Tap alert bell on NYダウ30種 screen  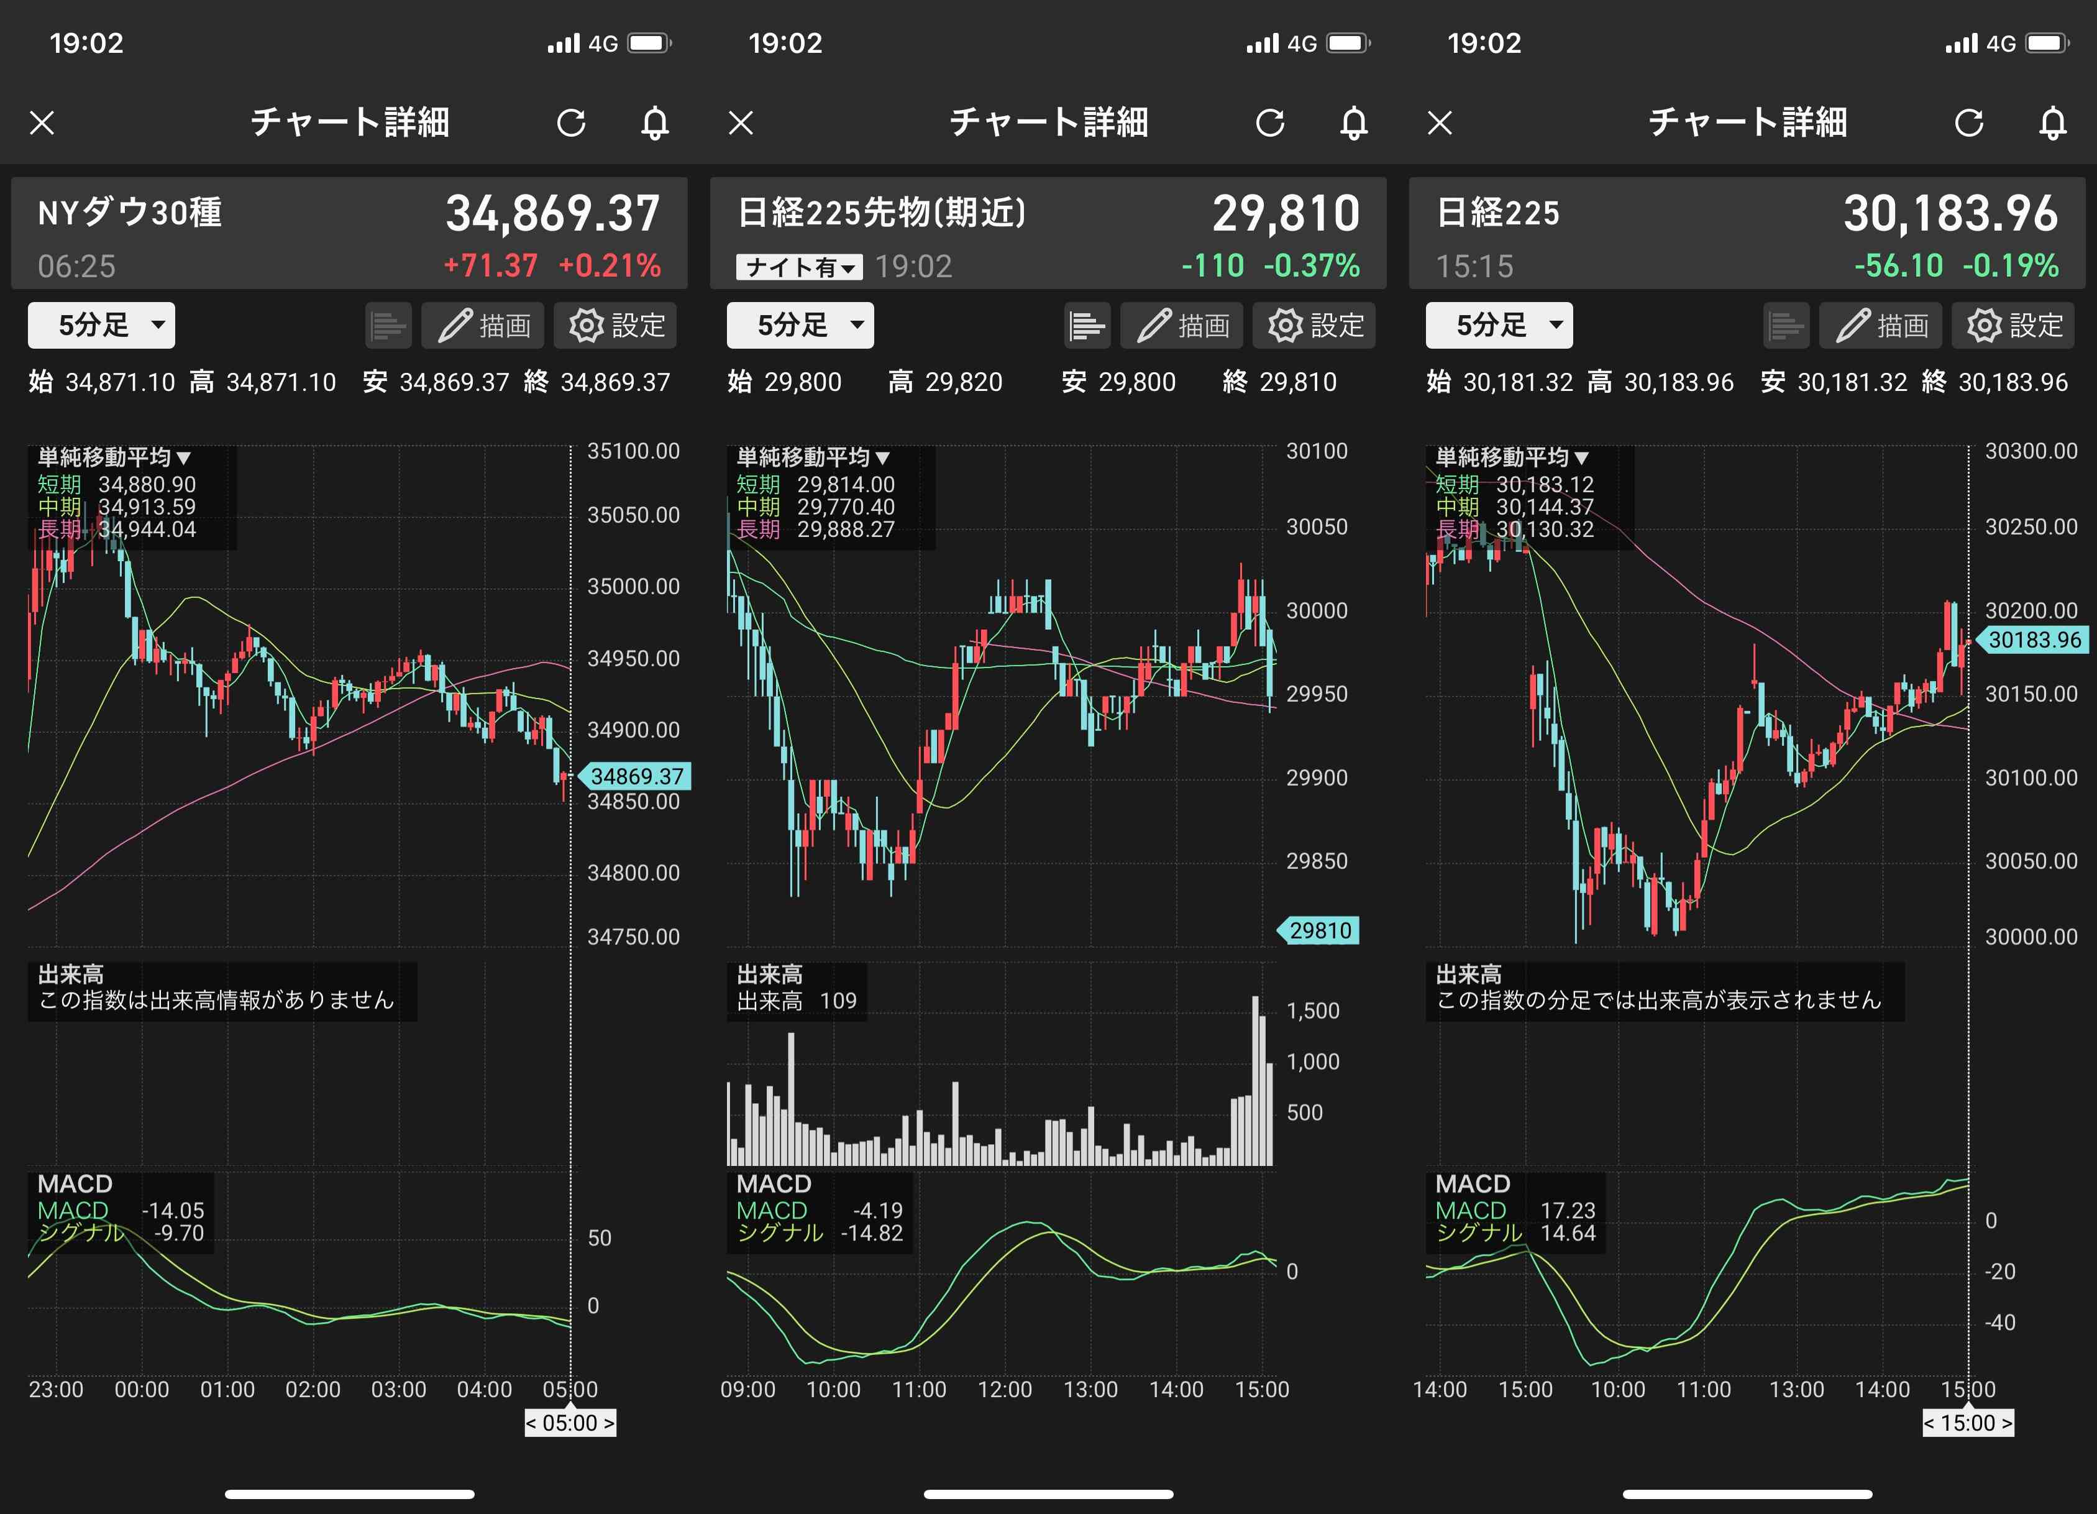click(x=655, y=122)
